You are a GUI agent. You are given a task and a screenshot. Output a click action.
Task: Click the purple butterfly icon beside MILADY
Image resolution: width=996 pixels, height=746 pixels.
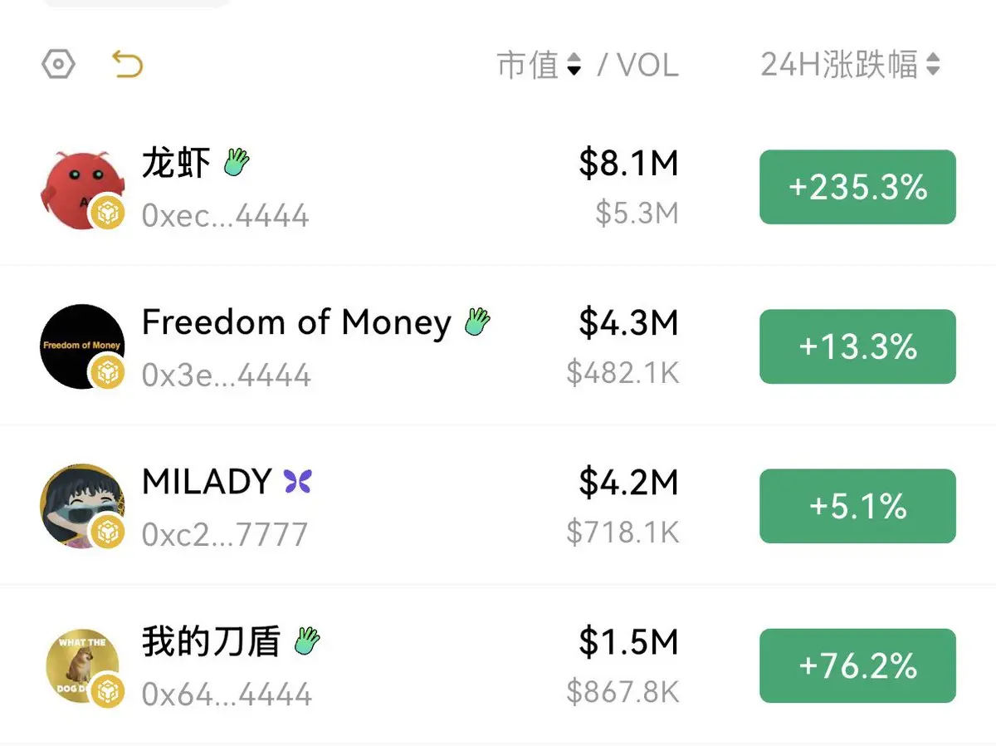tap(297, 481)
